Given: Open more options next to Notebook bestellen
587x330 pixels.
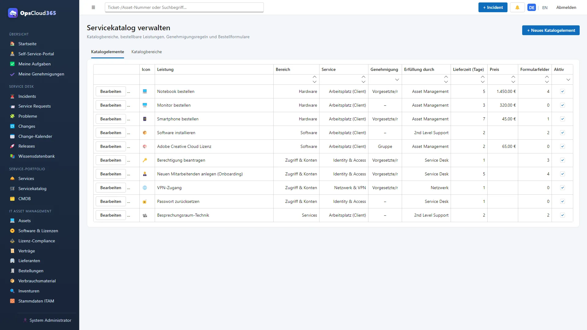Looking at the screenshot, I should pyautogui.click(x=129, y=92).
